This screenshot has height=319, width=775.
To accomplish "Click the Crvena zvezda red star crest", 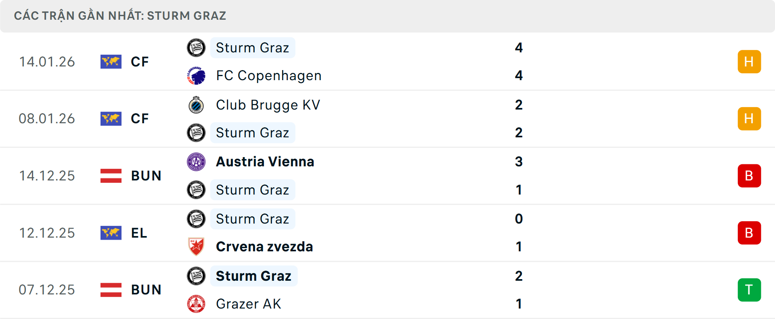I will tap(197, 246).
